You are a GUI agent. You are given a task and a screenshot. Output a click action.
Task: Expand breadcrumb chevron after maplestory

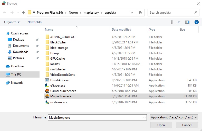[x=102, y=13]
